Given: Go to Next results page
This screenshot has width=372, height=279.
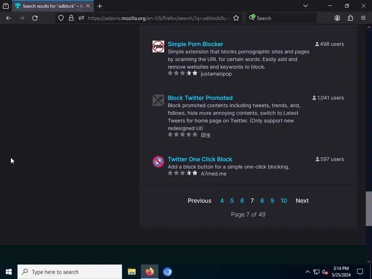Looking at the screenshot, I should 302,201.
